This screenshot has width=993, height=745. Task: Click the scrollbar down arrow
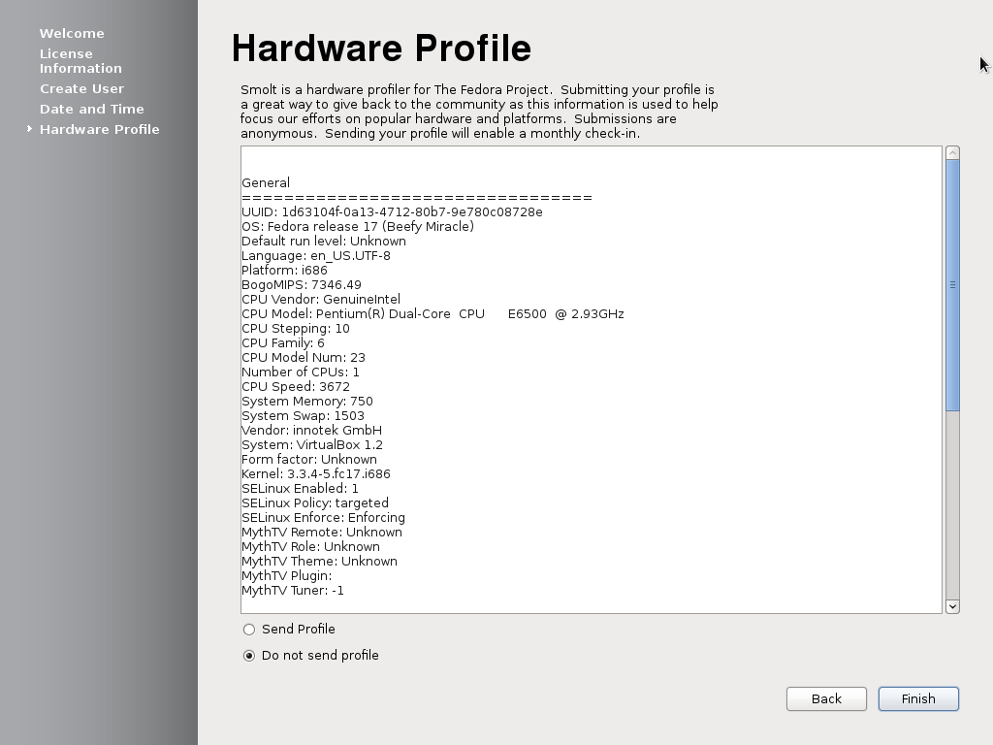[x=952, y=606]
